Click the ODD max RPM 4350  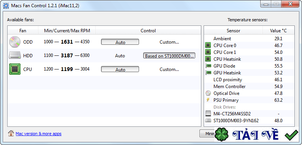click(x=85, y=42)
